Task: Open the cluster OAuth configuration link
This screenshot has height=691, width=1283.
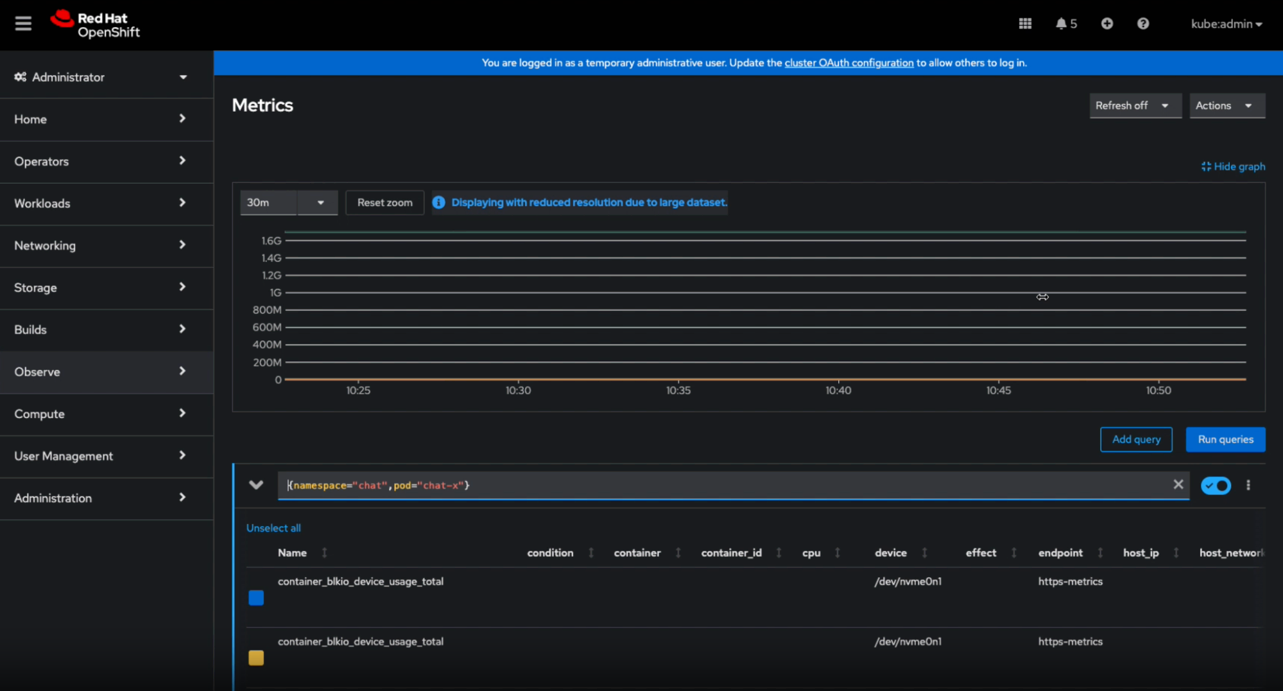Action: [848, 63]
